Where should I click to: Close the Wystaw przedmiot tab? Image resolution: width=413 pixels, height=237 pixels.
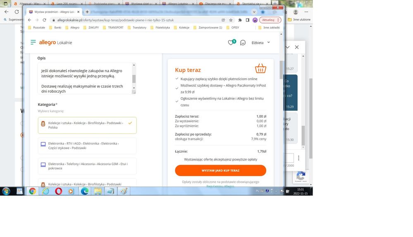(x=78, y=12)
